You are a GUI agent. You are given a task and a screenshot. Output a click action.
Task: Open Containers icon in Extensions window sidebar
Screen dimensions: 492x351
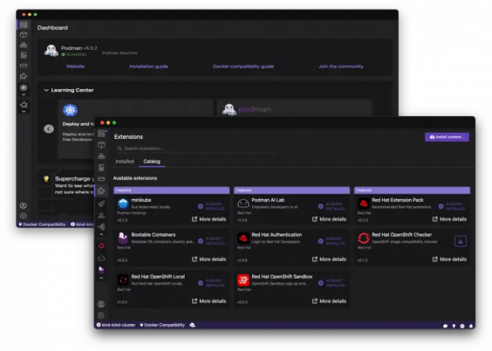point(101,145)
